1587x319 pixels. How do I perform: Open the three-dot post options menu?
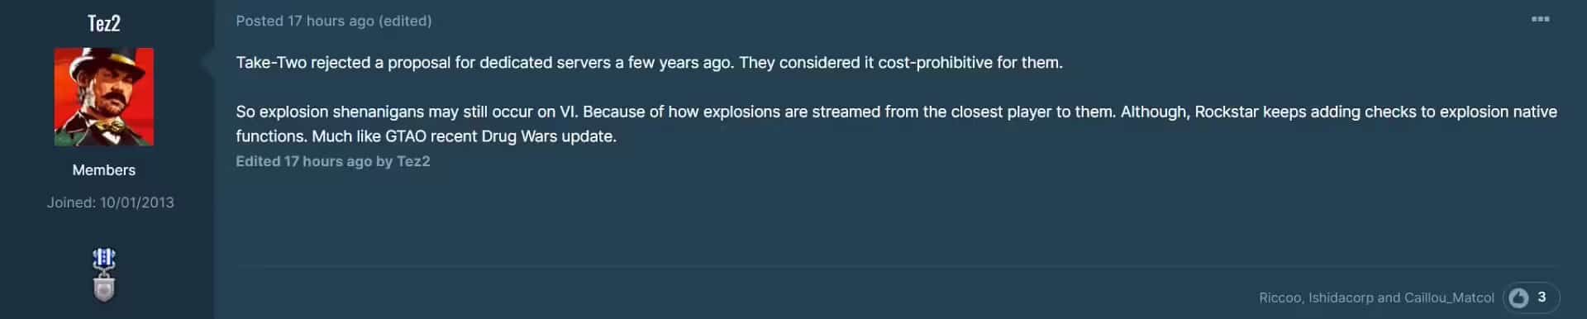[1540, 19]
